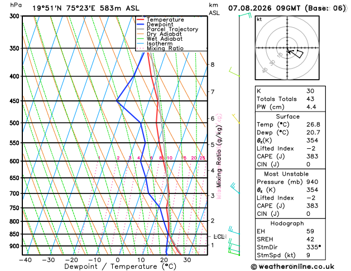Image resolution: width=351 pixels, height=271 pixels.
Task: Click the gray line sample beside Parcel Trajectory
Action: coord(141,29)
